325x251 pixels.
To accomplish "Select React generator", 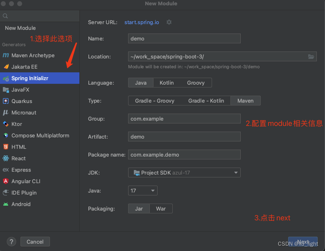I will 40,158.
